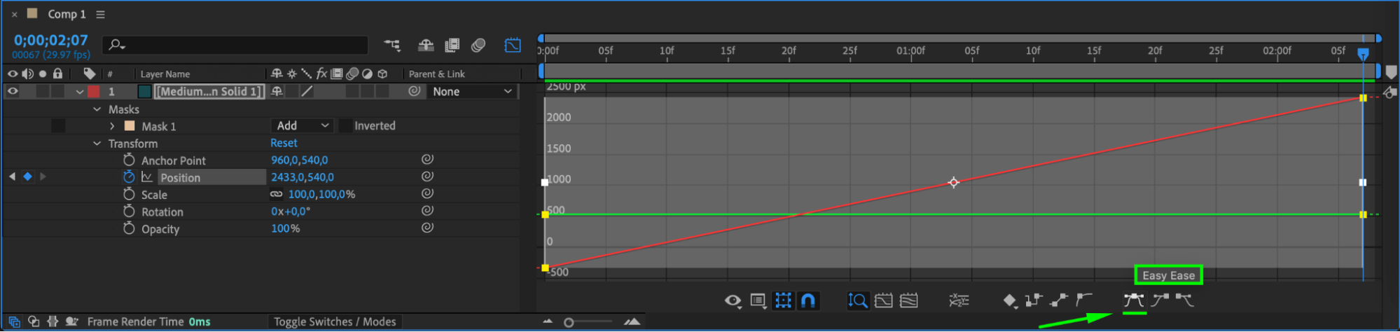Open Edit Selected Keyframes menu

1009,300
